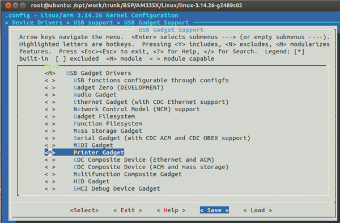Screen dimensions: 340x223
Task: Toggle the module state for Gadget Filesystem
Action: (x=50, y=116)
